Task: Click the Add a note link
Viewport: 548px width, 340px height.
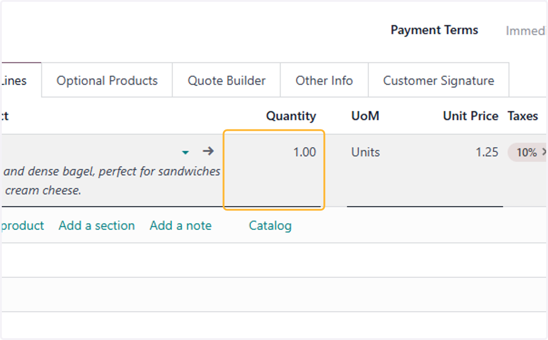Action: coord(181,226)
